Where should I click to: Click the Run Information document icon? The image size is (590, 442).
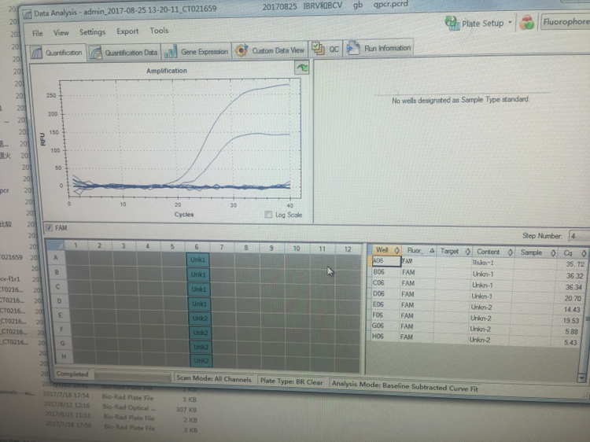point(353,48)
